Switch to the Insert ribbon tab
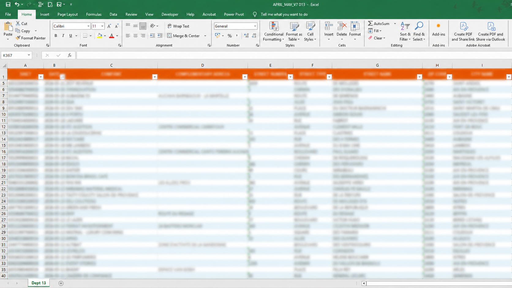The width and height of the screenshot is (512, 288). point(44,14)
